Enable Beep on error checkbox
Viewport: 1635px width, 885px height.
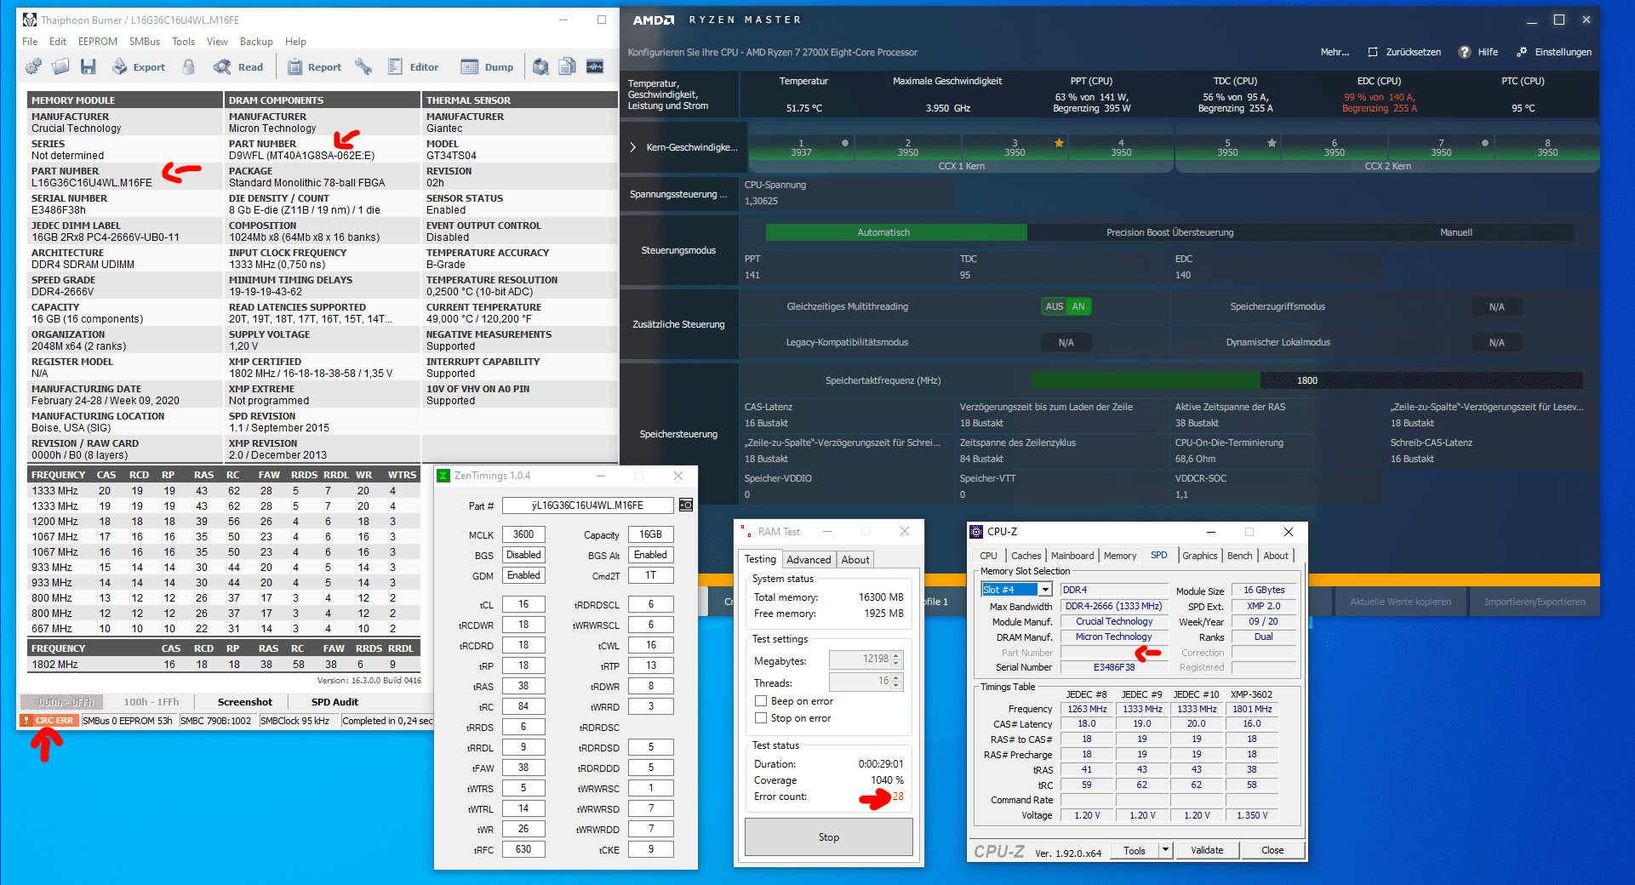[761, 701]
